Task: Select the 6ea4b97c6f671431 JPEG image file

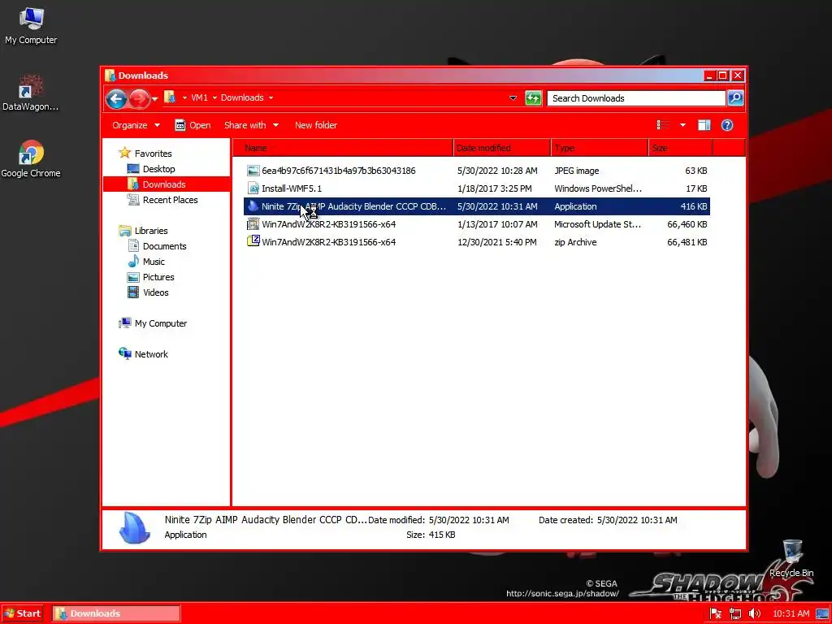Action: (x=476, y=171)
